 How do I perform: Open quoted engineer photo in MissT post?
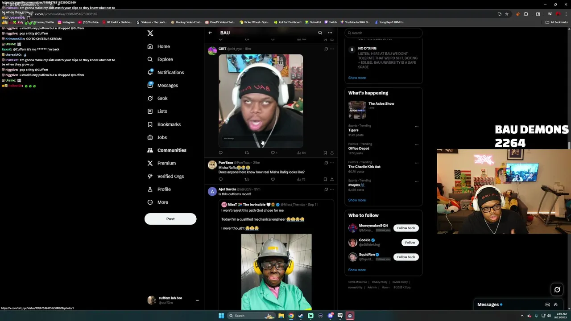[277, 272]
